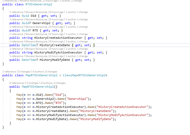This screenshot has width=190, height=135.
Task: Open '1 reference' CodeLens above Guid Oid property
Action: click(16, 12)
